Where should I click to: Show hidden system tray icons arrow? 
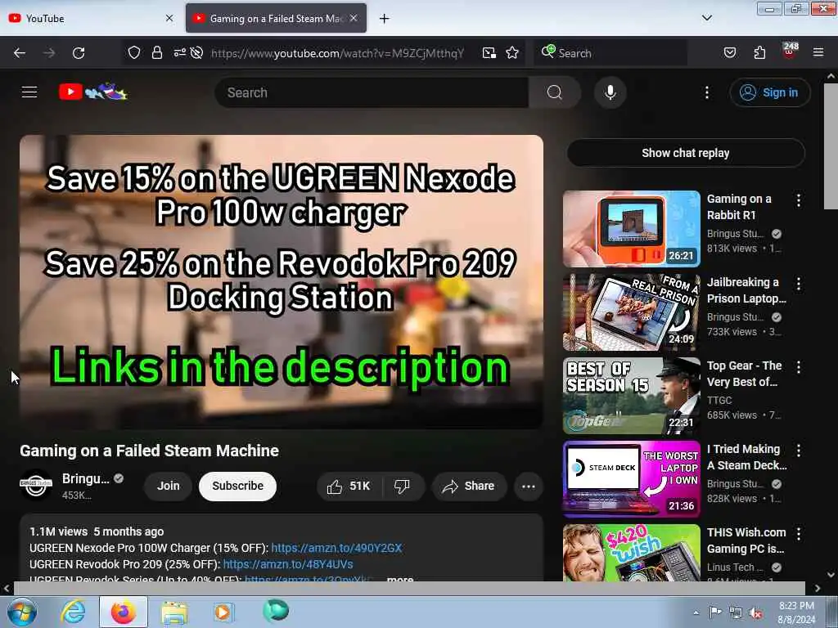[x=696, y=612]
